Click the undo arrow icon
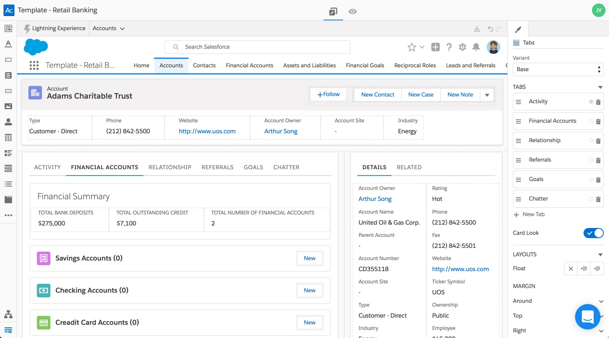The width and height of the screenshot is (609, 338). pyautogui.click(x=490, y=29)
